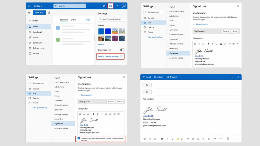Click the font color icon in compose toolbar

(182, 139)
